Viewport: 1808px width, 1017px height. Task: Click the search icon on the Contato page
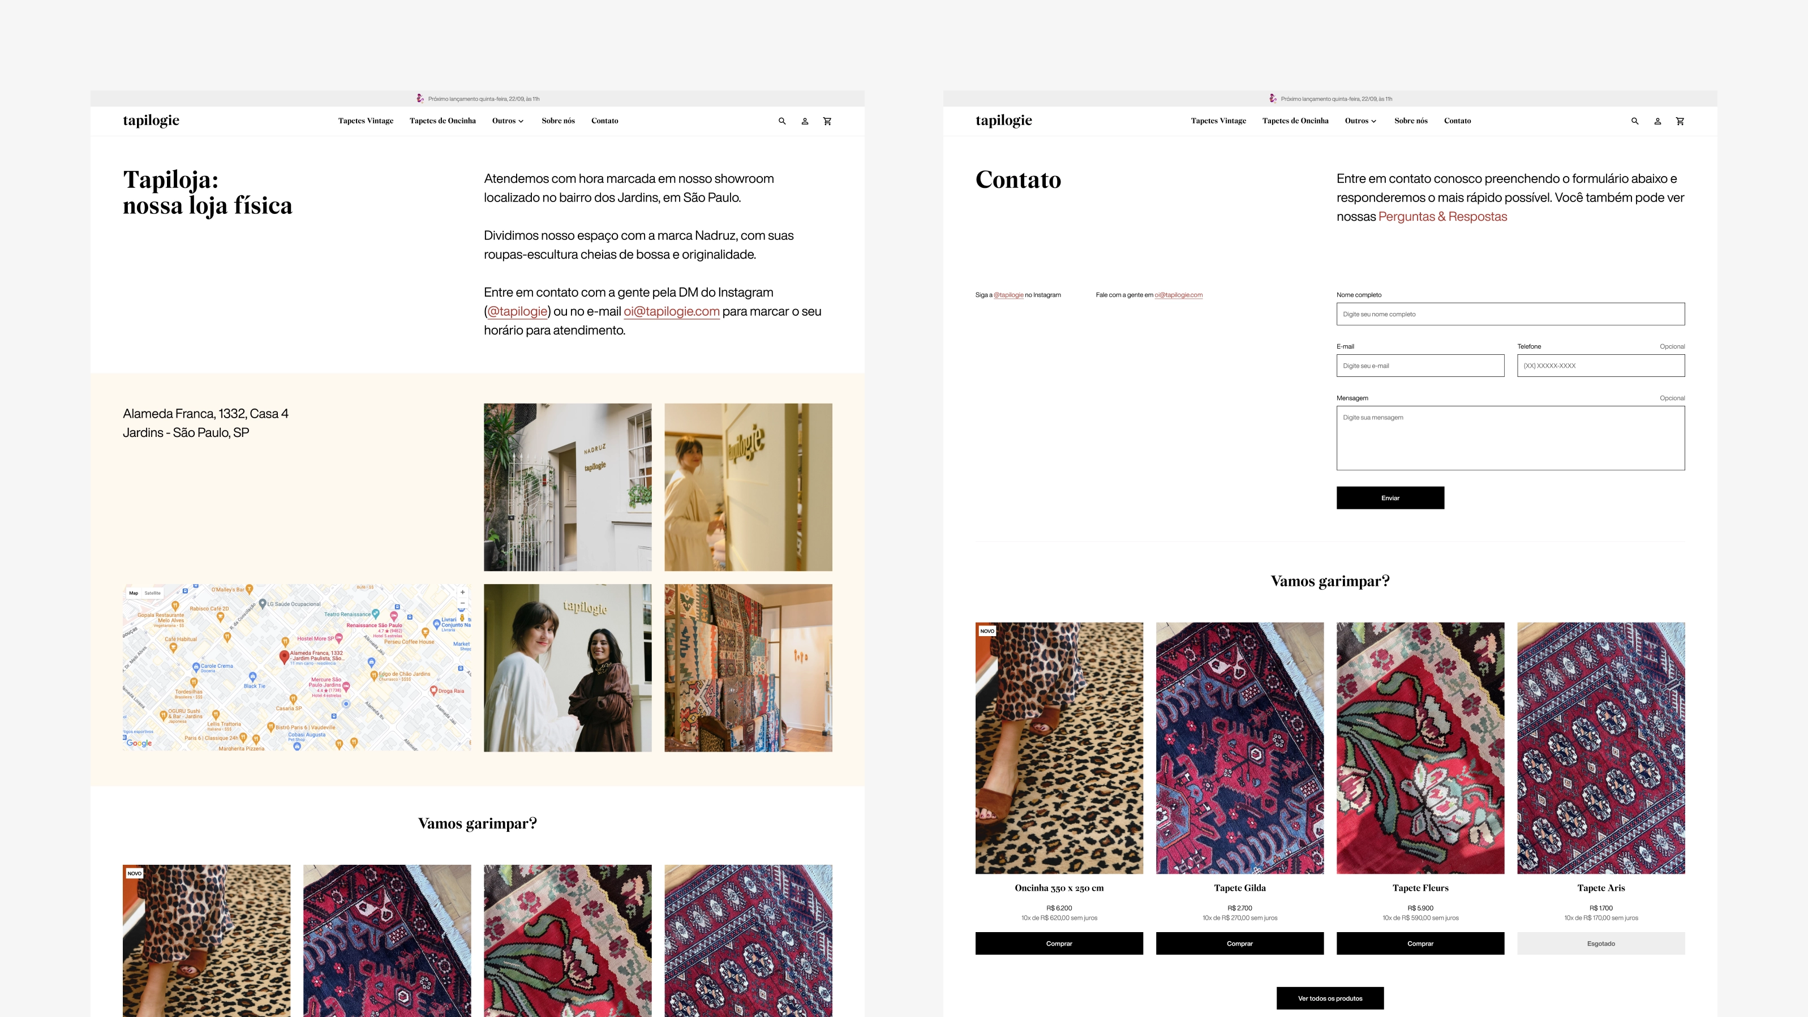tap(1635, 121)
